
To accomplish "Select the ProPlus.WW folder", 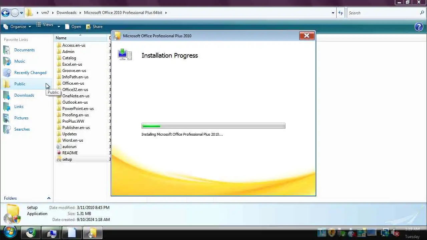I will [x=73, y=121].
